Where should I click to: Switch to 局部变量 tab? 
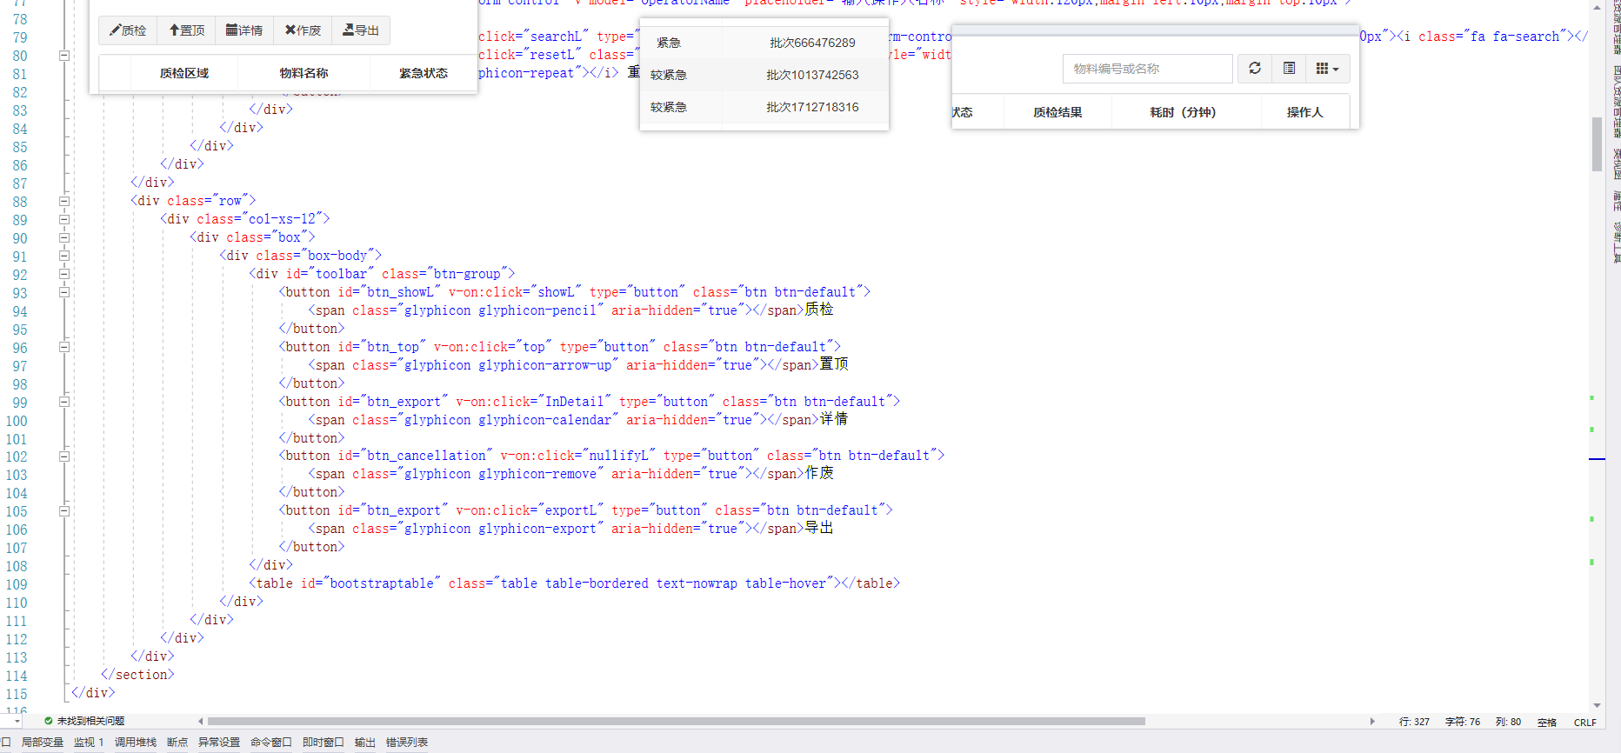pos(43,743)
